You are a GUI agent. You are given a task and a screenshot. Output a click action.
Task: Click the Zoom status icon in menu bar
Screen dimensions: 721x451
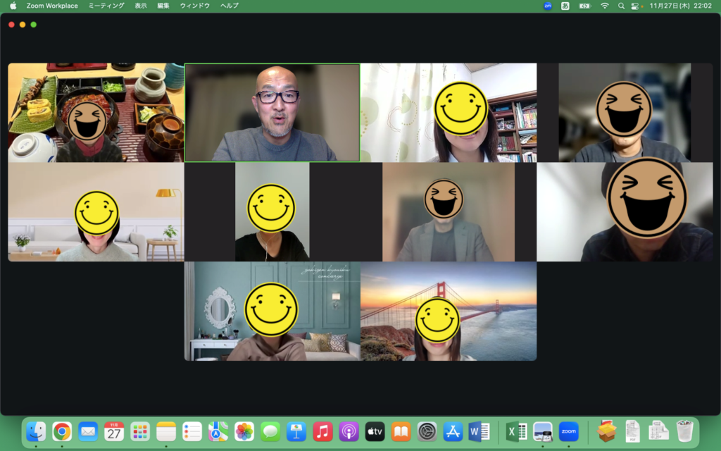point(548,6)
